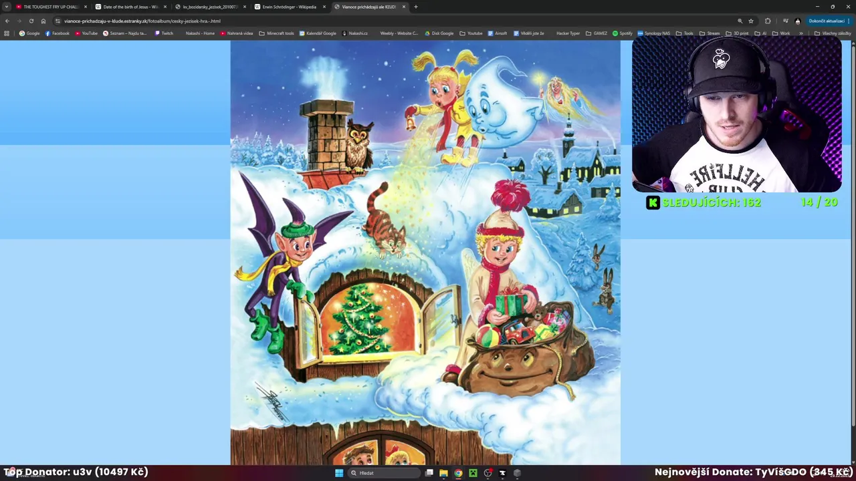Open a new browser tab
The image size is (856, 481).
click(416, 7)
